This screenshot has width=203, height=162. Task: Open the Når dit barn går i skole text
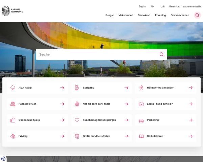click(x=96, y=104)
